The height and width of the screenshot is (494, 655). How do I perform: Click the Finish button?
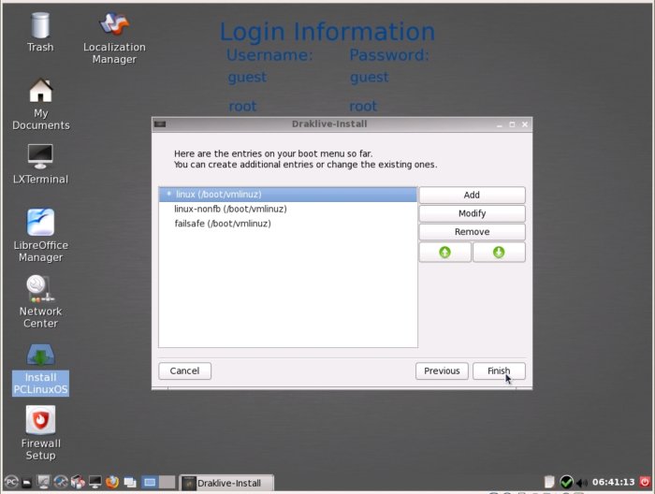tap(499, 370)
